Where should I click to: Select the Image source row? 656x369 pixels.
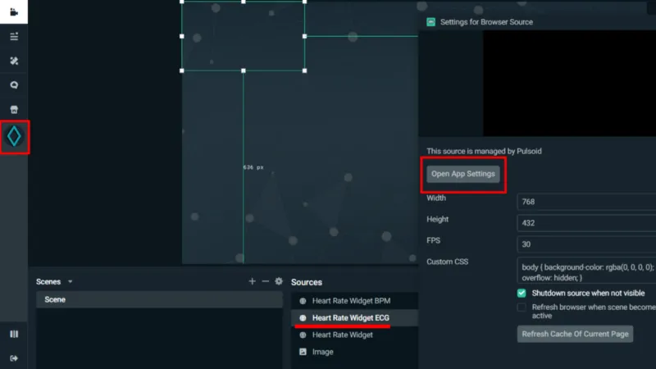[355, 352]
